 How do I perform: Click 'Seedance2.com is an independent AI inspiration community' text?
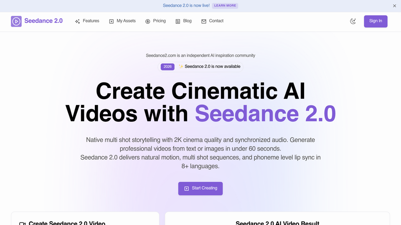click(x=200, y=55)
